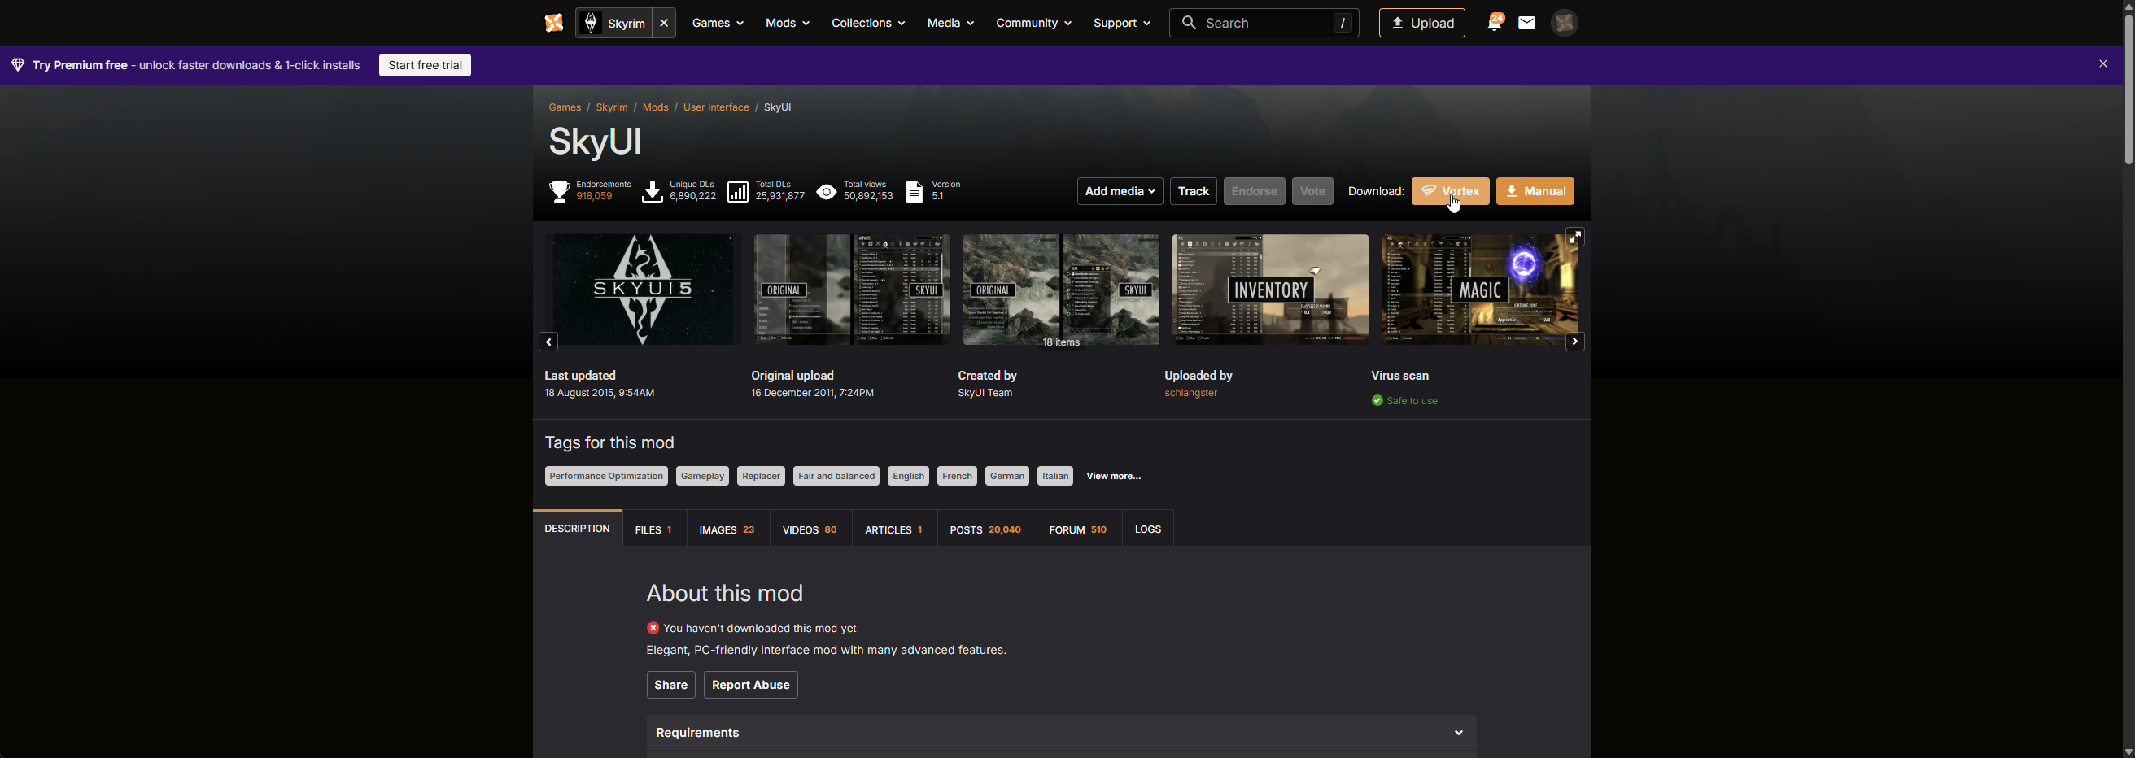Open the messages envelope icon
Screen dimensions: 2135x758
coord(1526,24)
